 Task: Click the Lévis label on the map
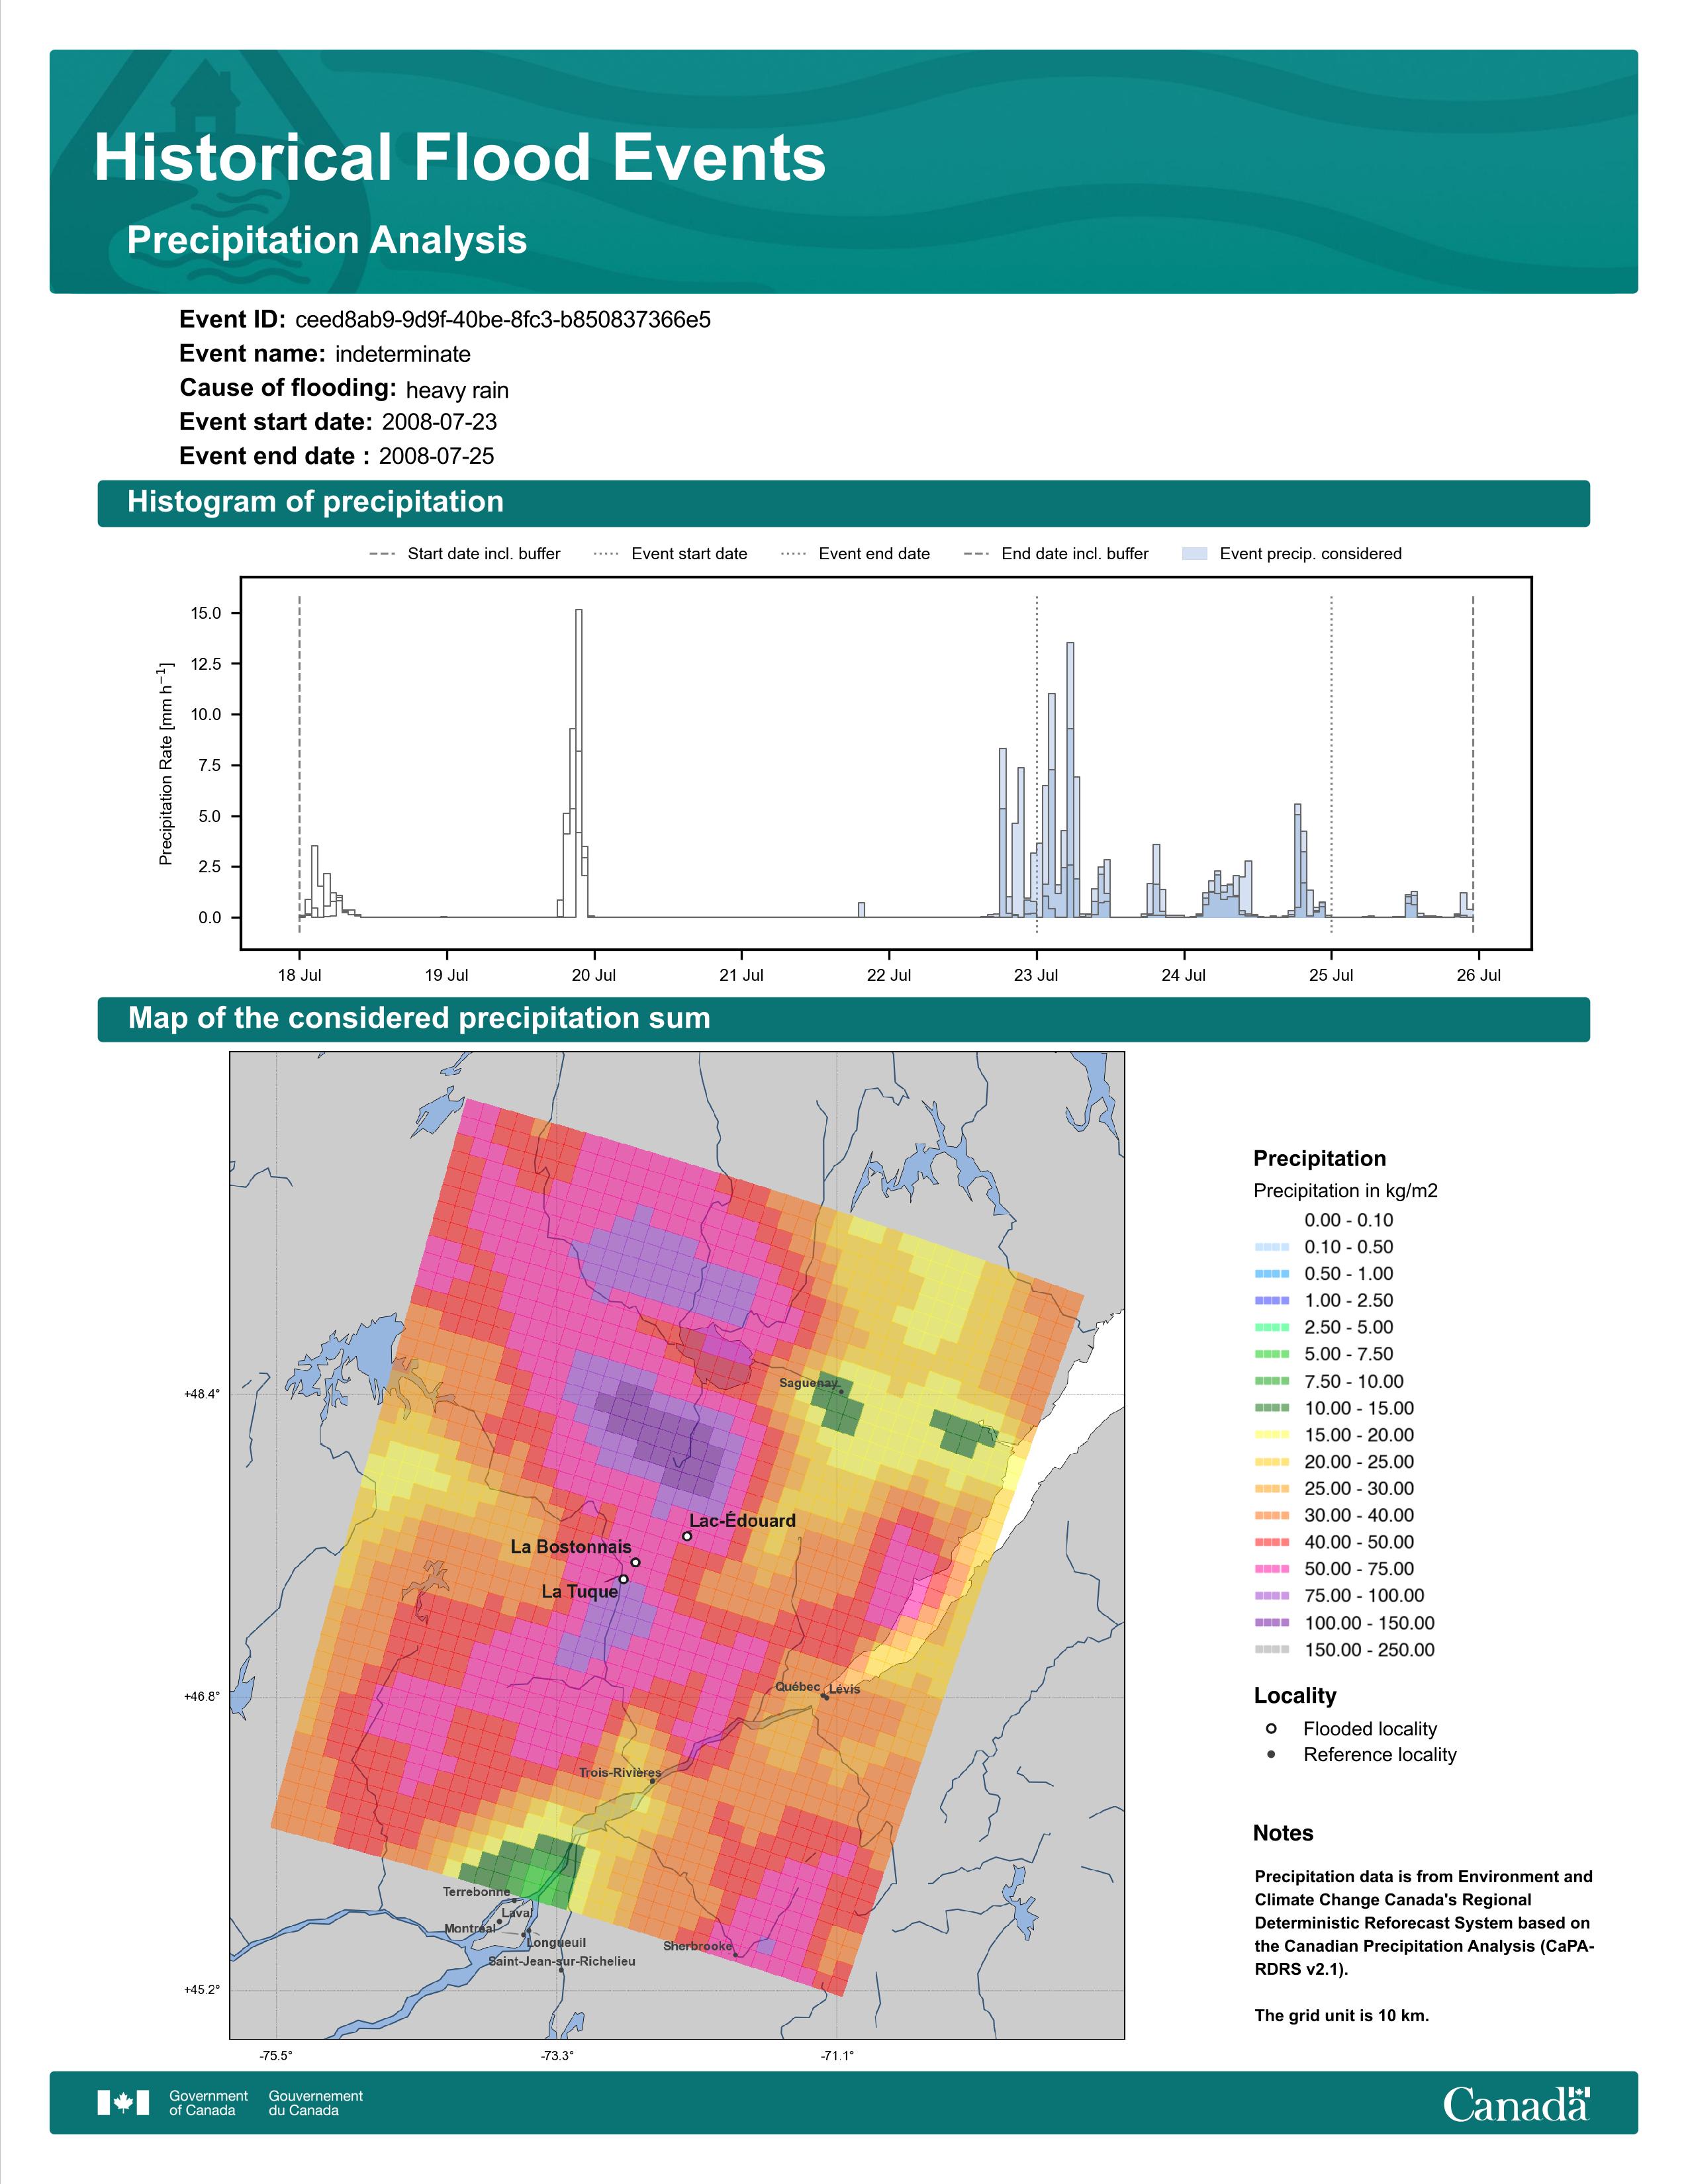point(844,1689)
